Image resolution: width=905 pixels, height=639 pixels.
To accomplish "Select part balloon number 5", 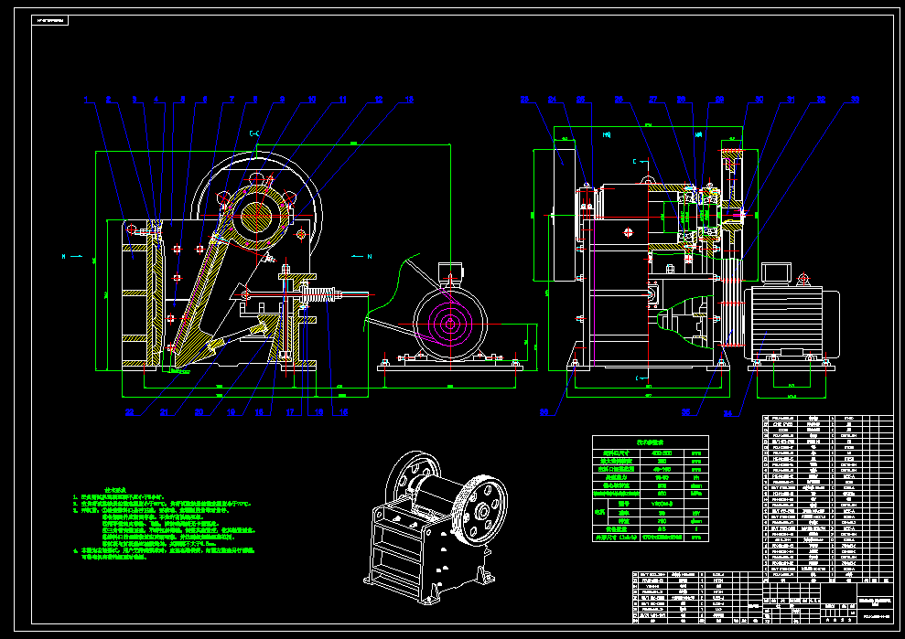I will click(182, 100).
